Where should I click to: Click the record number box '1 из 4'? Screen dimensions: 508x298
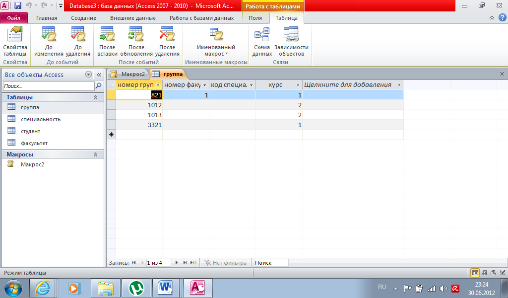(x=158, y=263)
